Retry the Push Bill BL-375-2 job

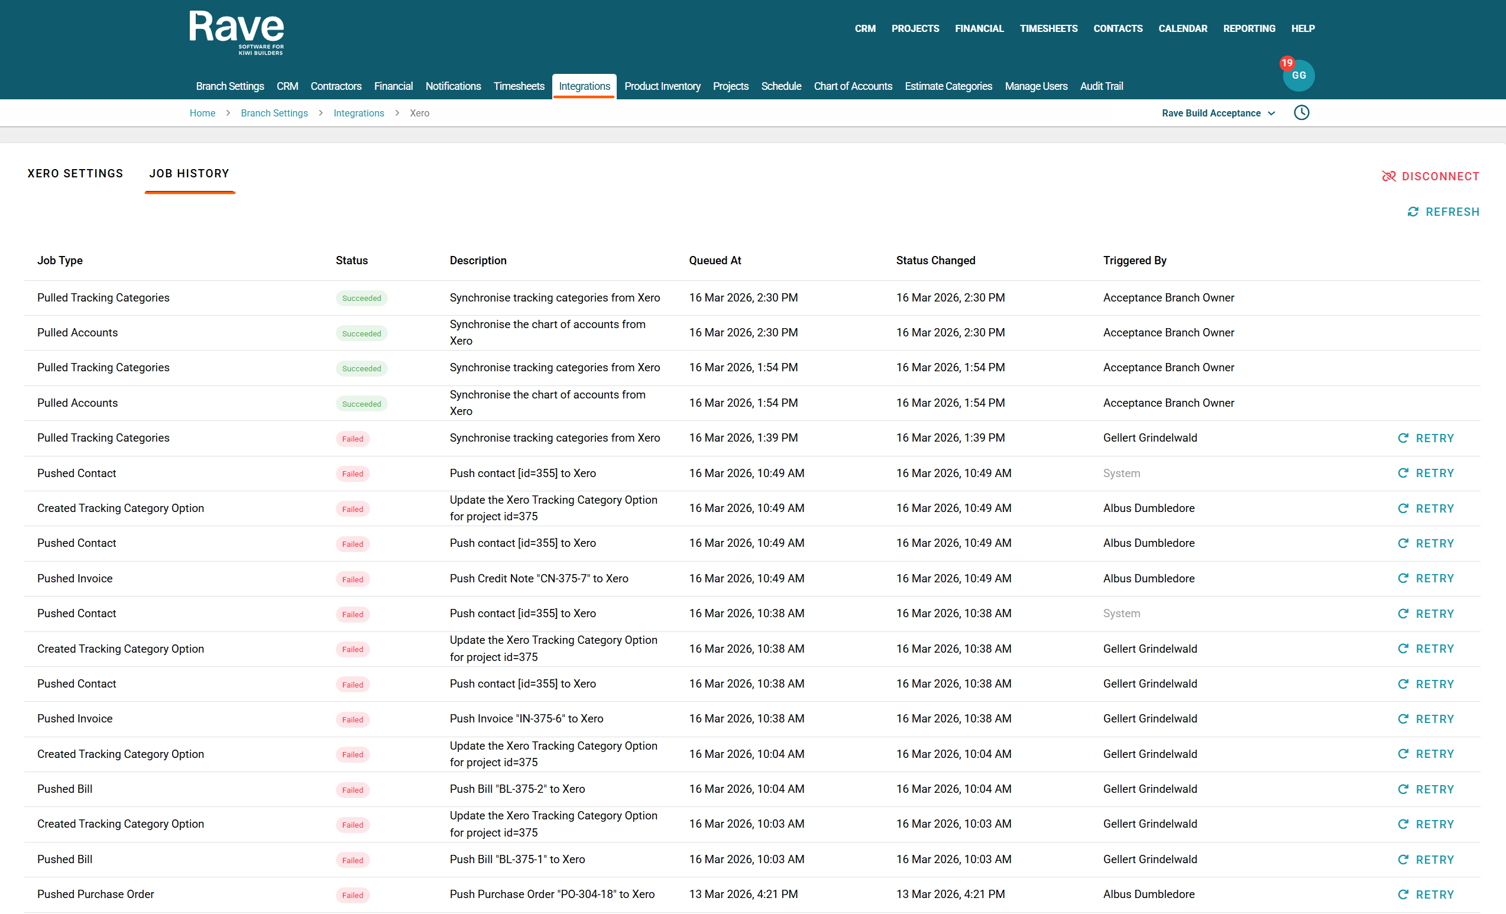(x=1426, y=789)
